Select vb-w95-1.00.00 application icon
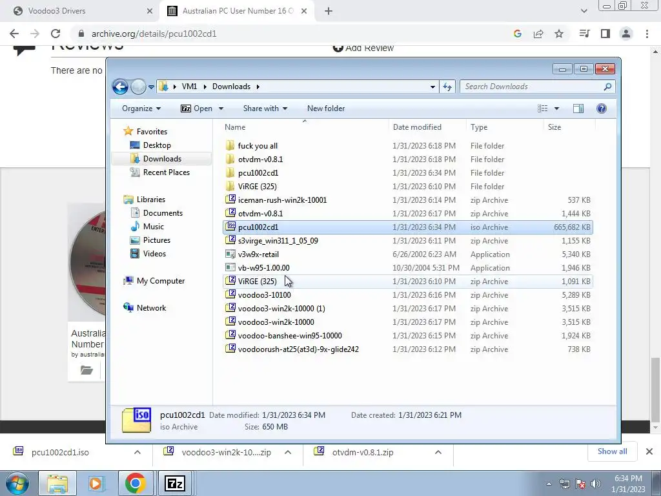 (230, 267)
